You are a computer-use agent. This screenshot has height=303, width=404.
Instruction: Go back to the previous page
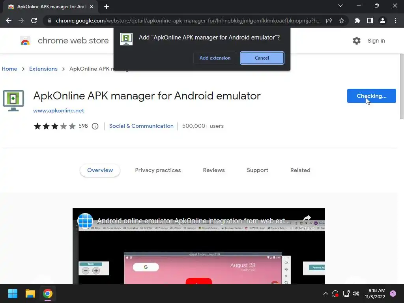[9, 21]
